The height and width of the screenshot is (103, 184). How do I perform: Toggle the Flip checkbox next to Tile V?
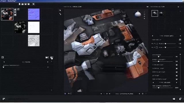157,47
